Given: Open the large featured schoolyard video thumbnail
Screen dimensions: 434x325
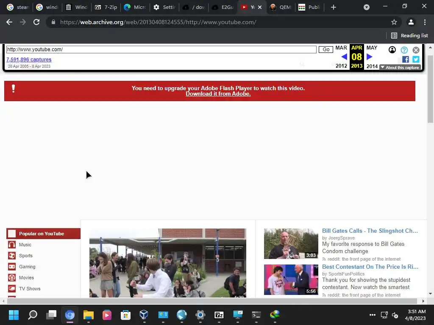Looking at the screenshot, I should pos(168,263).
